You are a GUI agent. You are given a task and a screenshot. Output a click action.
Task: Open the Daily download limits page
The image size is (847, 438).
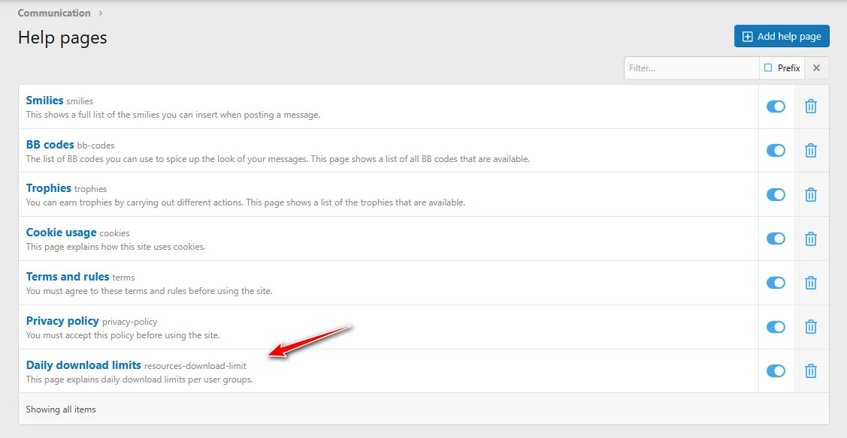coord(83,364)
